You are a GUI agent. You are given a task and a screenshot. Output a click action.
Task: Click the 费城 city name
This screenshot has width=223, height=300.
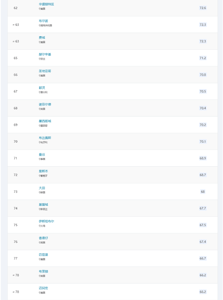(x=42, y=38)
